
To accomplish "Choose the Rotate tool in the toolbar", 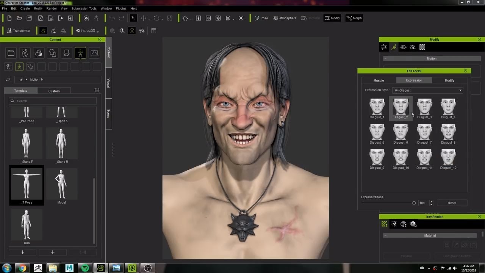I will click(156, 18).
